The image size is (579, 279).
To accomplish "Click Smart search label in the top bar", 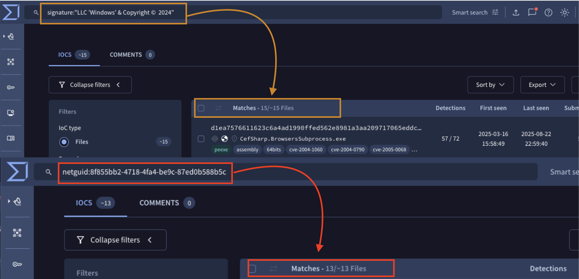I will 470,12.
